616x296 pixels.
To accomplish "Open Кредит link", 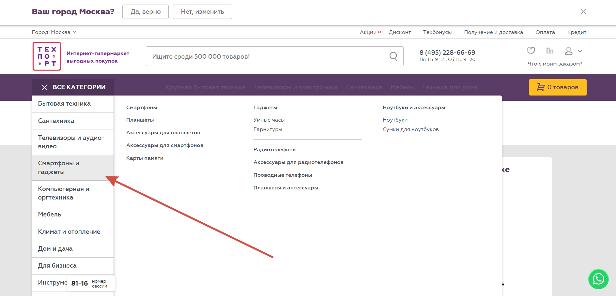I will pyautogui.click(x=577, y=32).
